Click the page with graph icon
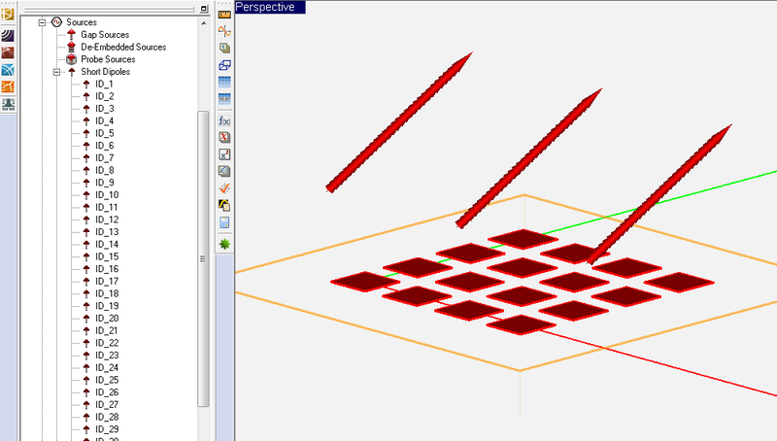The height and width of the screenshot is (441, 777). (224, 171)
